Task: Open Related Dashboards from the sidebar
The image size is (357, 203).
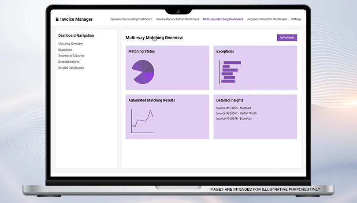Action: (71, 68)
